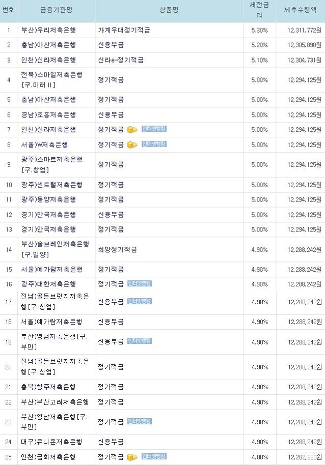Click the 인터넷뱅킹 badge in row 8
The height and width of the screenshot is (465, 325).
click(154, 144)
